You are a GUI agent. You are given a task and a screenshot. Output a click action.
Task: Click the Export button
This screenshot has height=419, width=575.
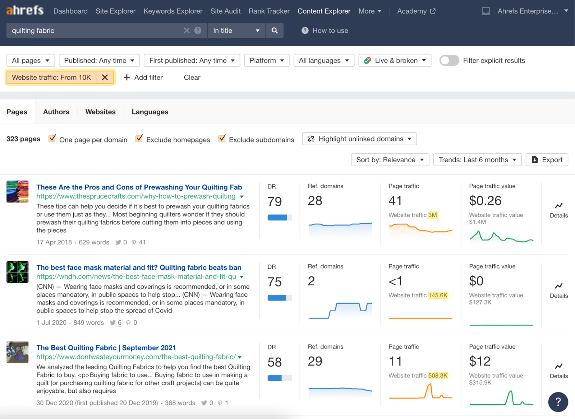547,160
